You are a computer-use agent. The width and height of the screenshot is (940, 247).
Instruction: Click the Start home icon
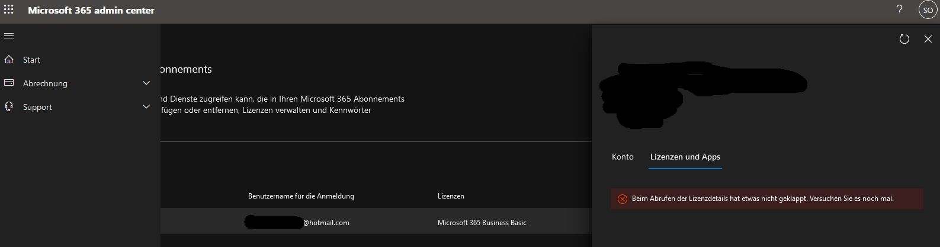point(9,60)
